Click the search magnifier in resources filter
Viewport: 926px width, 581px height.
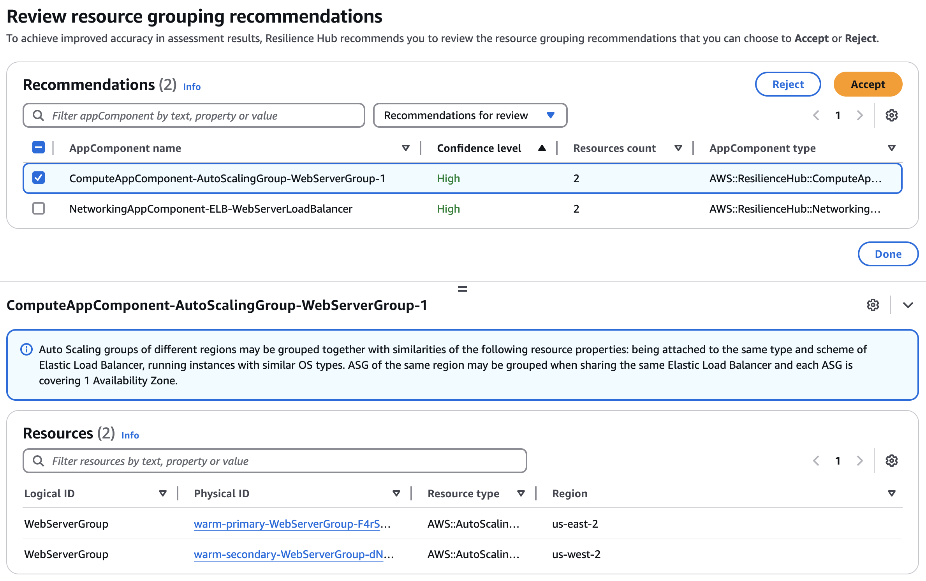pyautogui.click(x=39, y=461)
